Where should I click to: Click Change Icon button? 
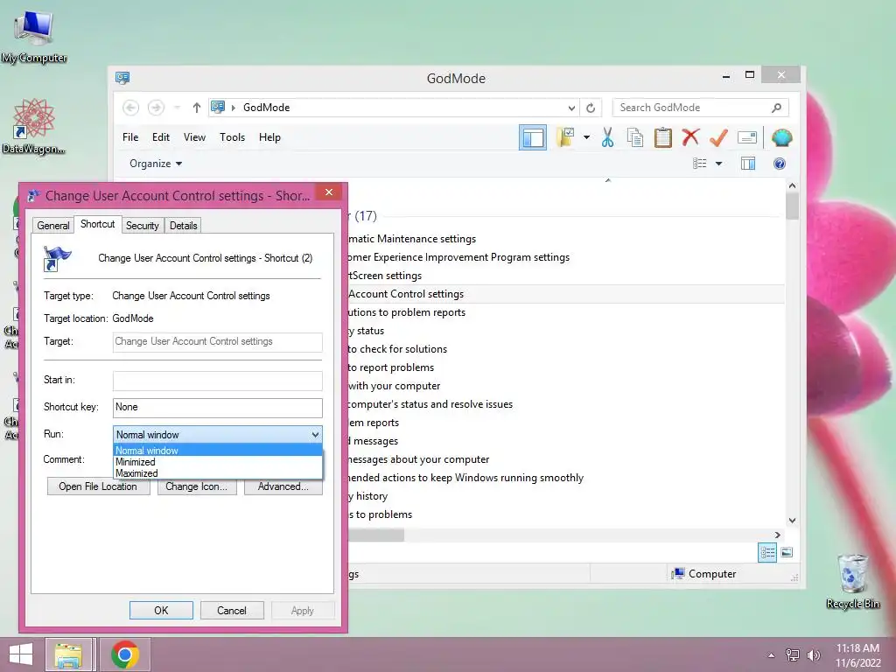pos(197,486)
